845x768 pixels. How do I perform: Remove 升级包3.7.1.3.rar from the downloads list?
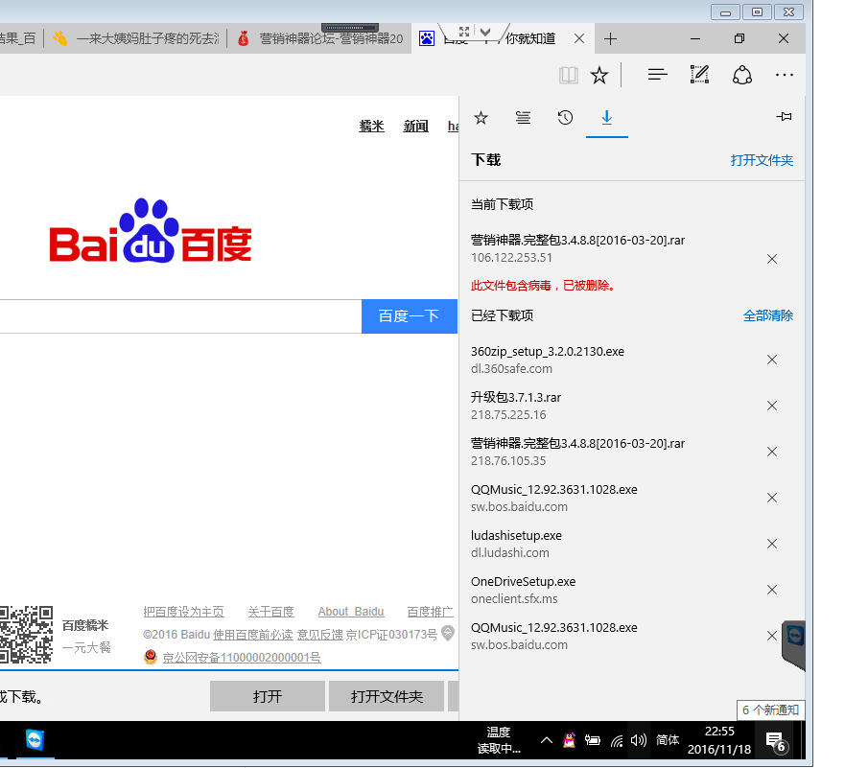click(x=772, y=406)
